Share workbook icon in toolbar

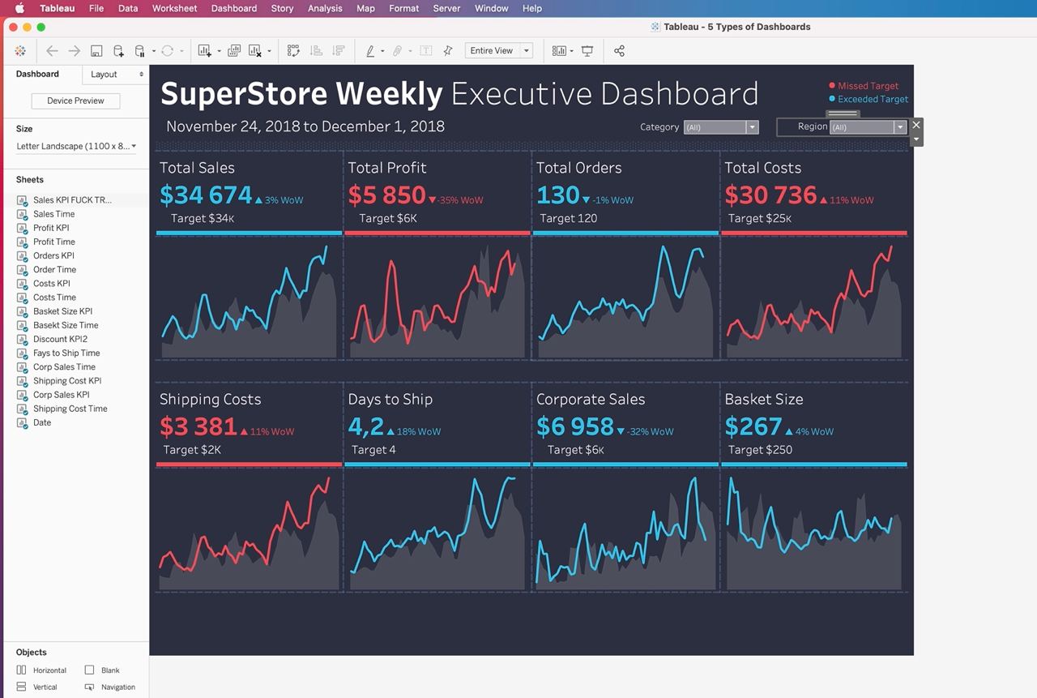pyautogui.click(x=619, y=50)
